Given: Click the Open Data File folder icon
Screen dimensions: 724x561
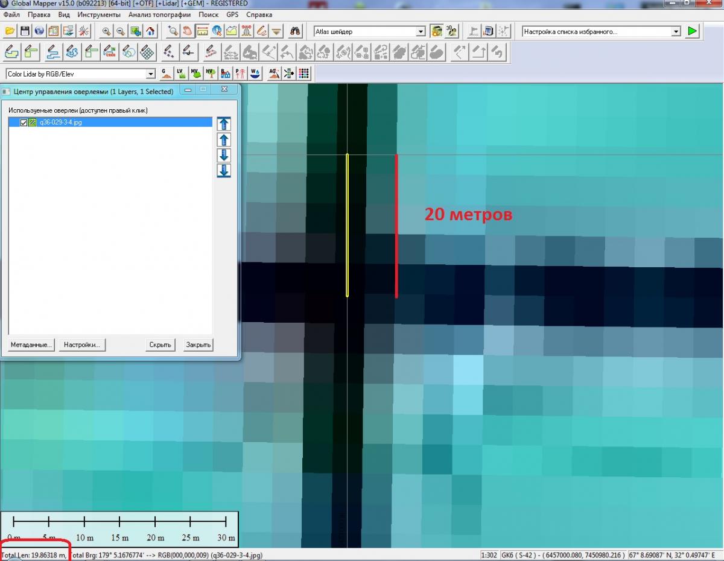Looking at the screenshot, I should click(10, 31).
